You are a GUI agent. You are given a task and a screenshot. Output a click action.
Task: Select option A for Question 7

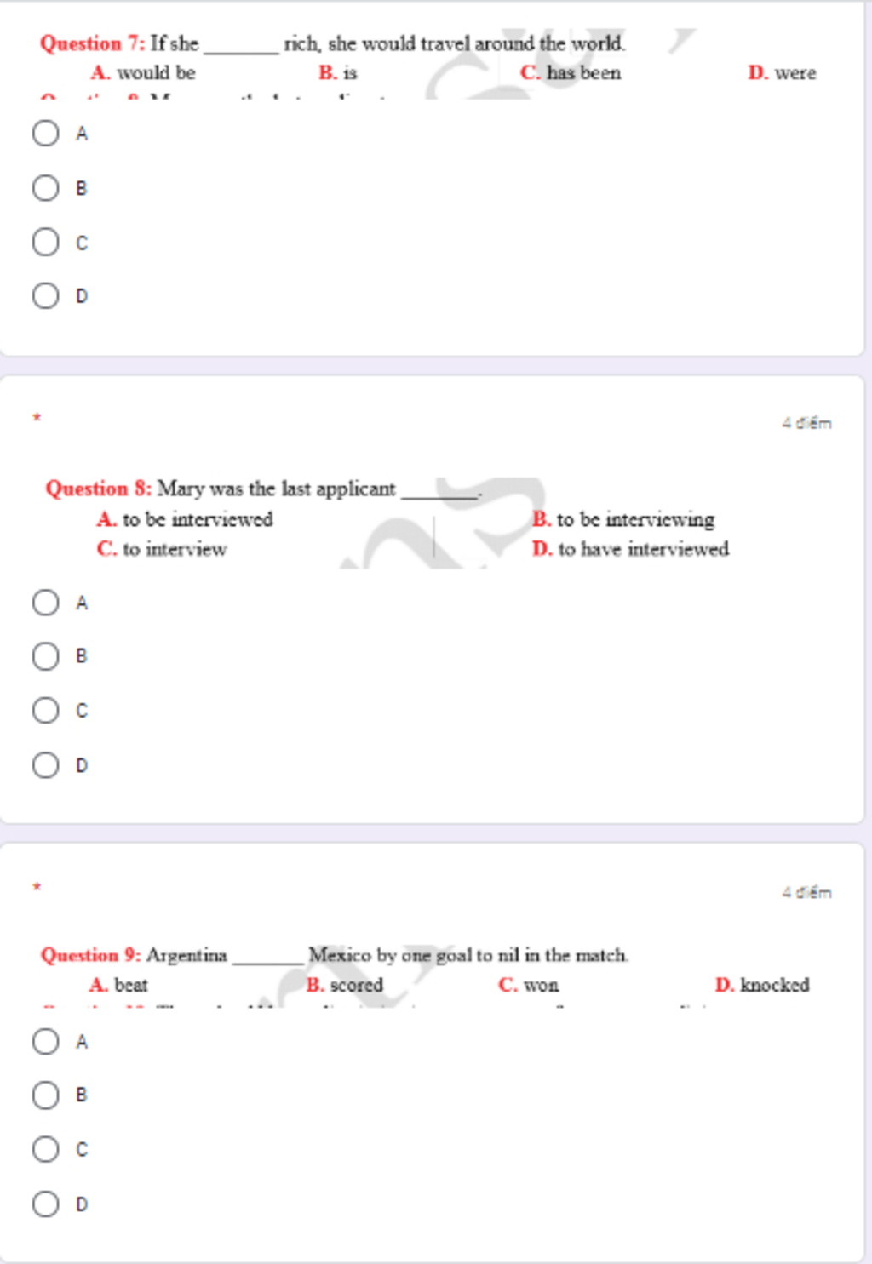pos(46,133)
